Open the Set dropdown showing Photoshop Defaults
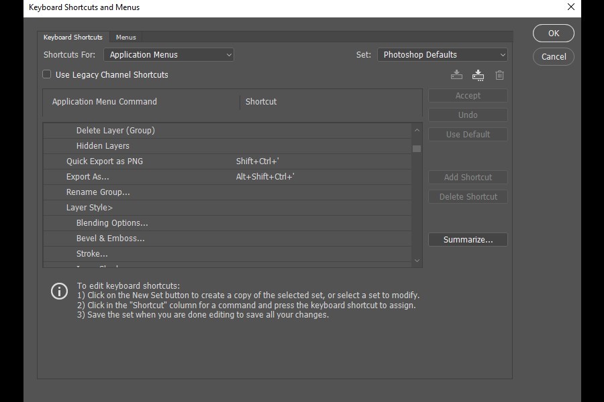Image resolution: width=604 pixels, height=402 pixels. click(x=442, y=55)
